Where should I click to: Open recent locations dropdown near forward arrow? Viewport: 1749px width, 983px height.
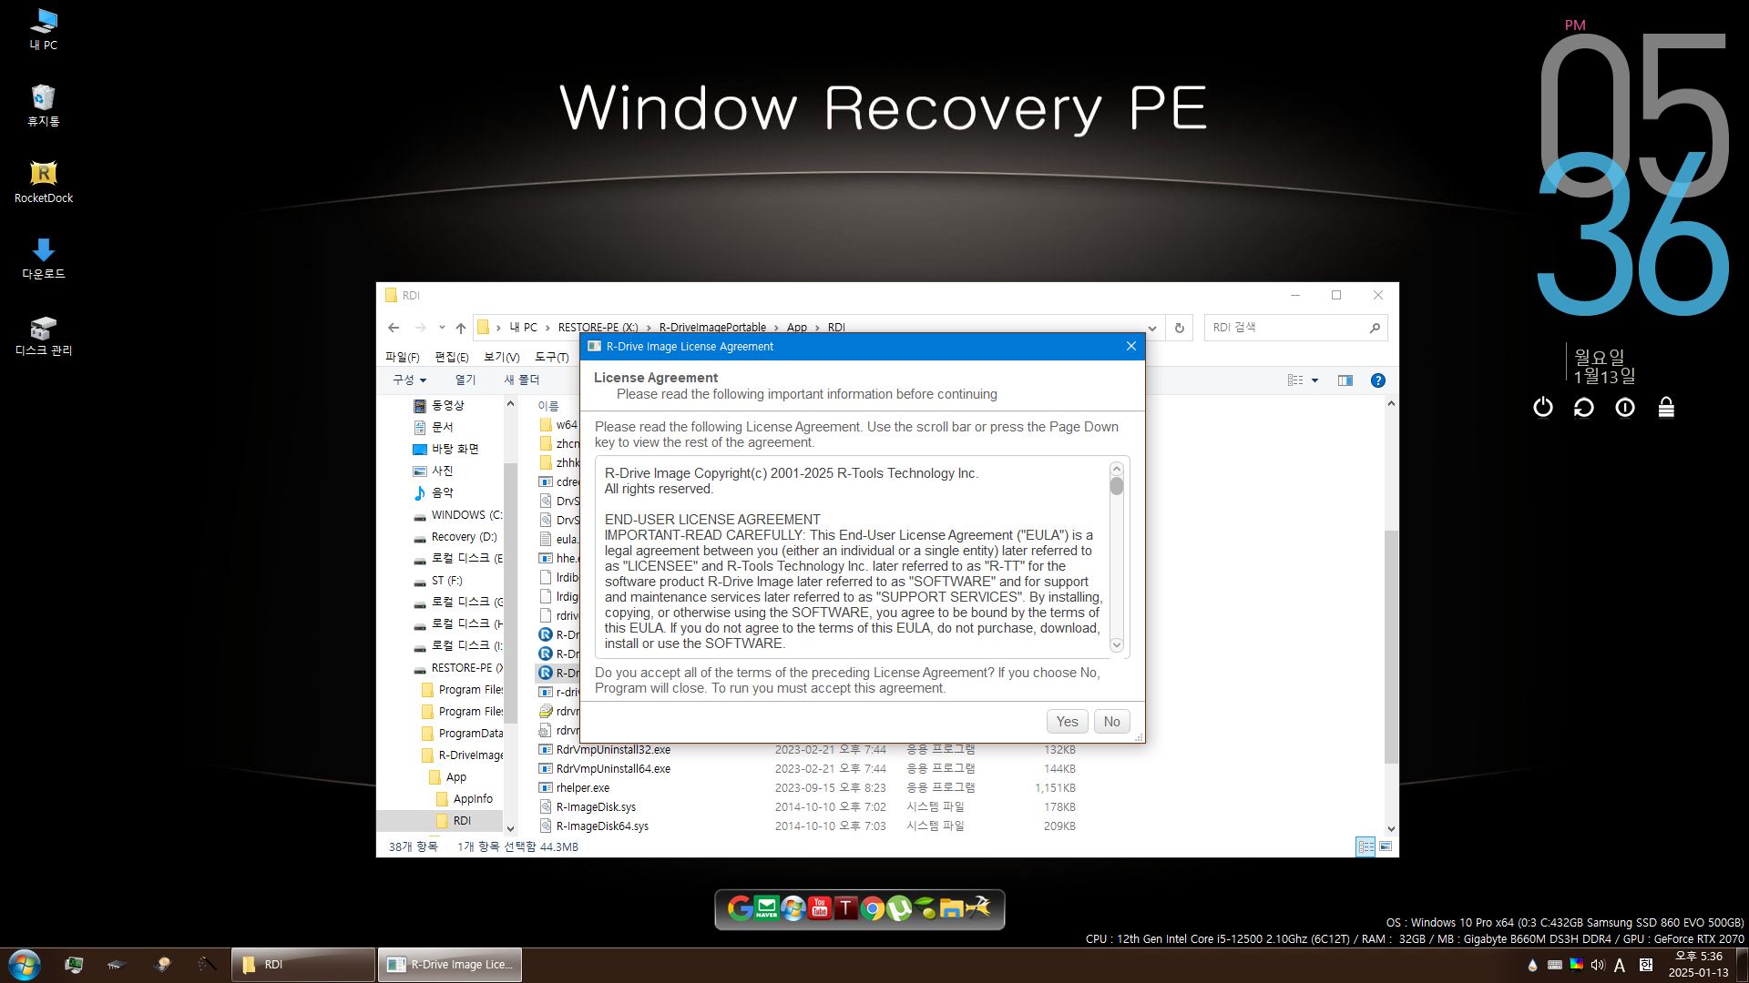click(x=442, y=328)
